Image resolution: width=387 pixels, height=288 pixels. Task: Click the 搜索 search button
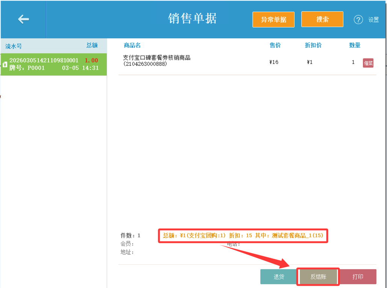322,19
